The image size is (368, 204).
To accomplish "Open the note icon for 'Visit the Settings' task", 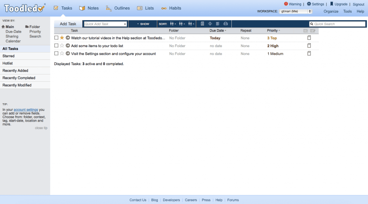I will [x=309, y=53].
